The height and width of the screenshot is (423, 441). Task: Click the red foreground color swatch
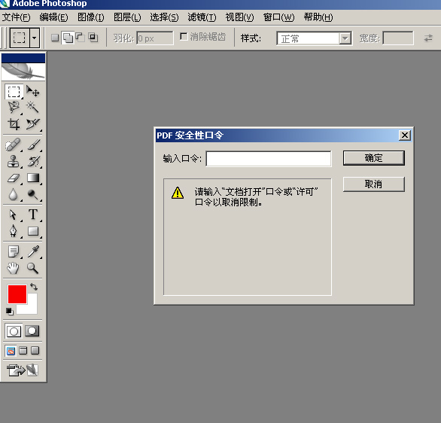[x=17, y=294]
